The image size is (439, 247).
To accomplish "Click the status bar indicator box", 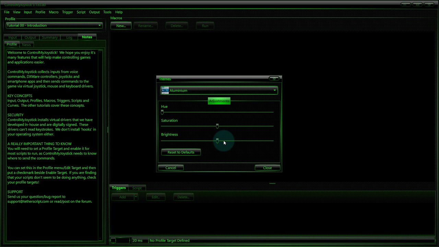I will 120,240.
